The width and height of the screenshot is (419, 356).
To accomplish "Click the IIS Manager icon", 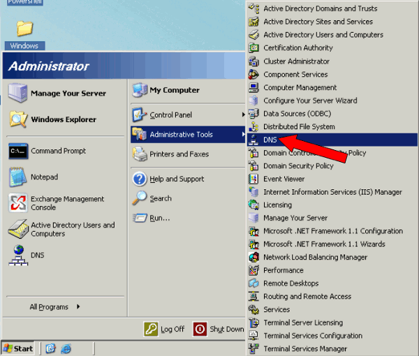I will [x=253, y=192].
